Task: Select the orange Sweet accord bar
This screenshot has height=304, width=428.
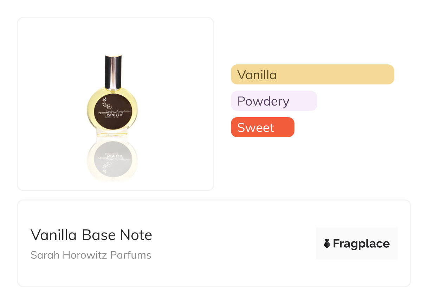Action: click(262, 127)
